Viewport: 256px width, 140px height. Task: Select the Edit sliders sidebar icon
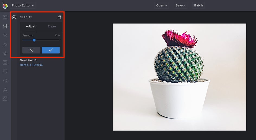[5, 26]
